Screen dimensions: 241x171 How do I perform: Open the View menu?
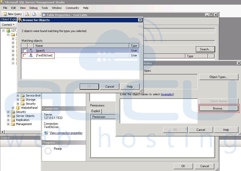[x=23, y=8]
